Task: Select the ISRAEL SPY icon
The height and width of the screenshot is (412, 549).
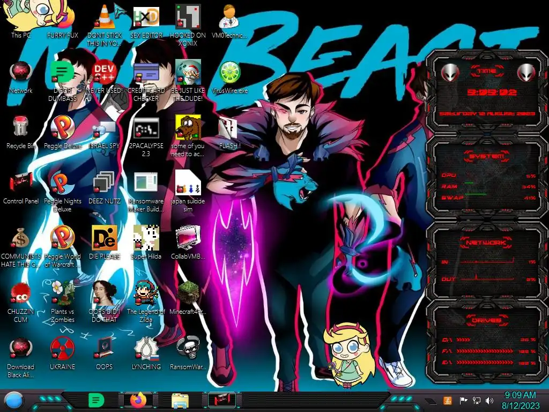Action: (x=105, y=133)
